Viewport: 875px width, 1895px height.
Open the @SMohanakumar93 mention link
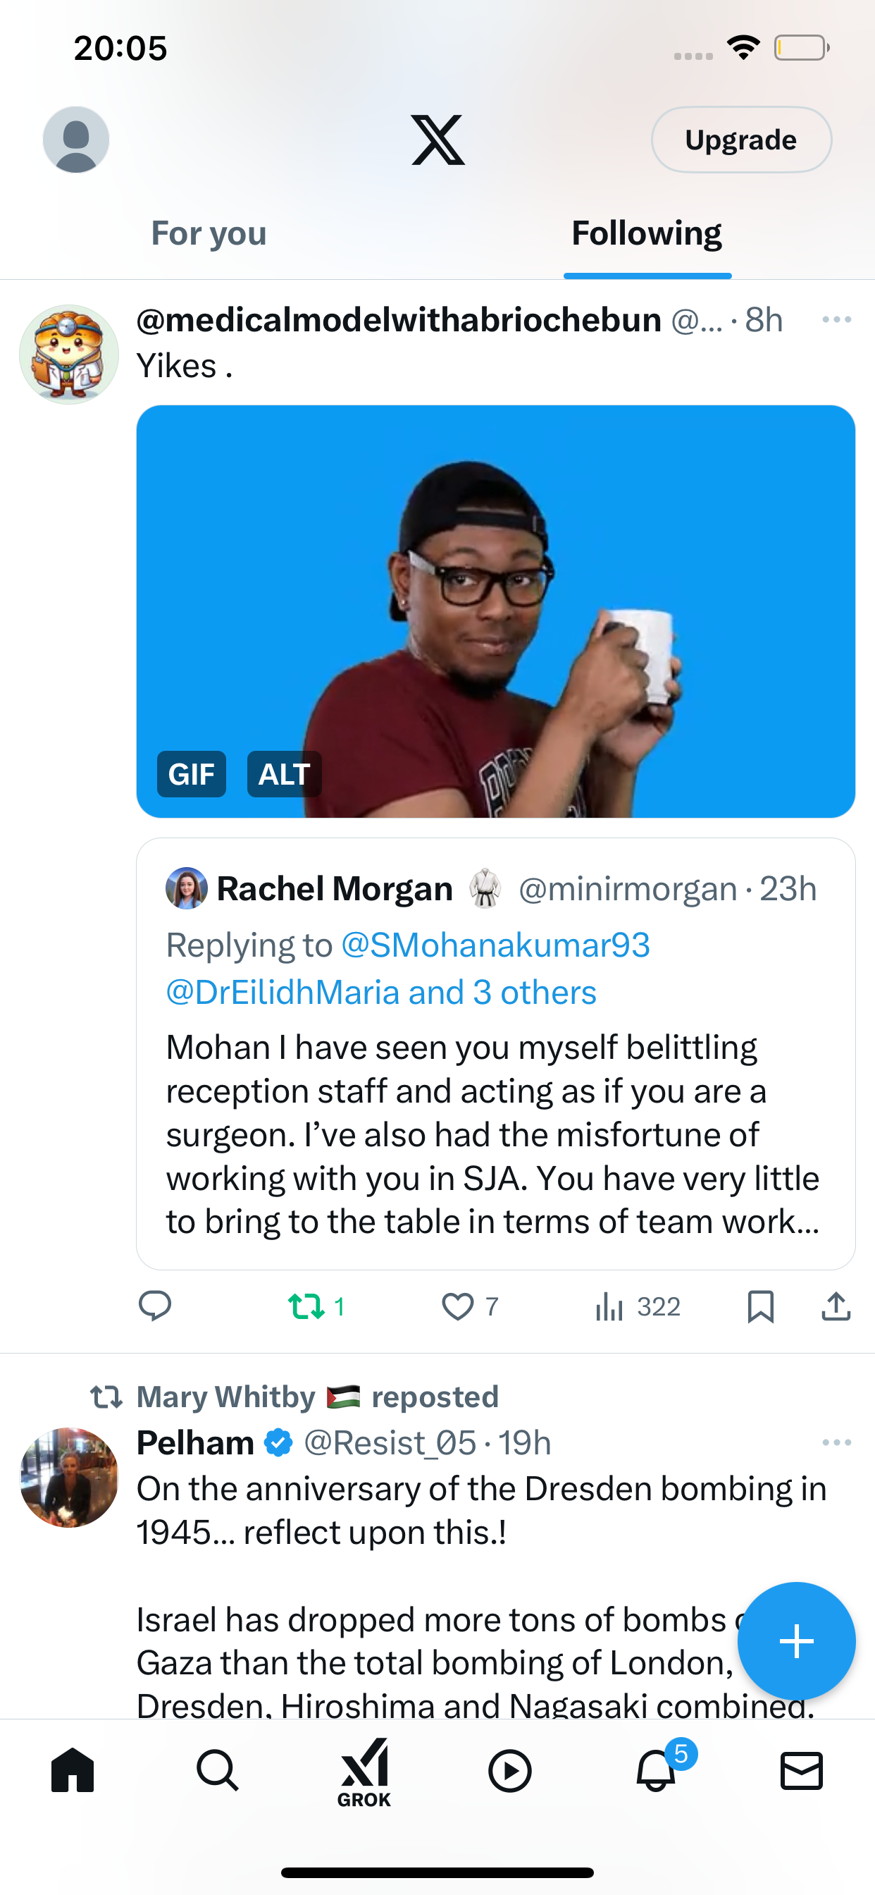tap(495, 945)
